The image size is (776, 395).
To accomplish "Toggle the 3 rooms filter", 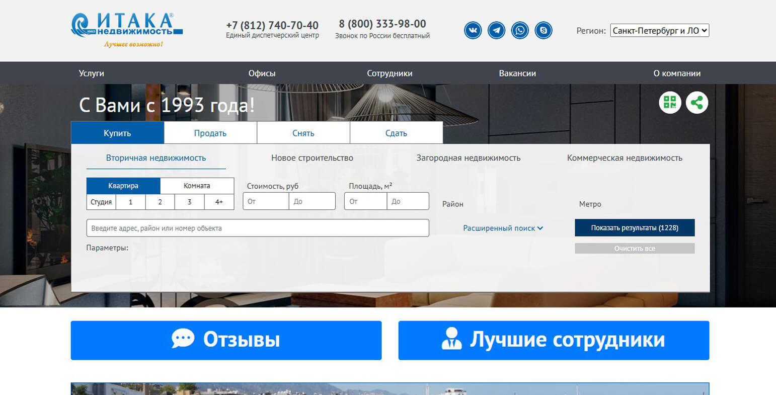I will pos(189,202).
